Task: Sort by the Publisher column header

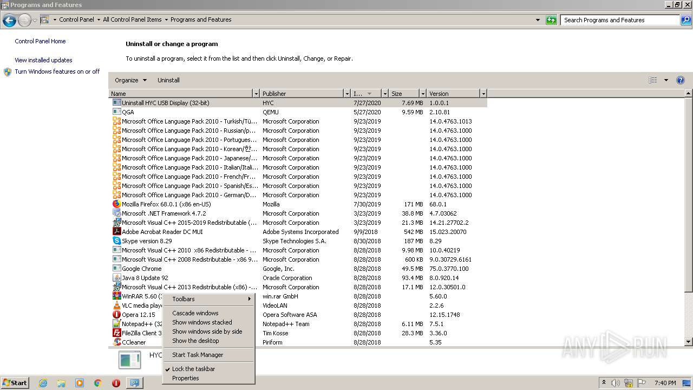Action: coord(302,94)
